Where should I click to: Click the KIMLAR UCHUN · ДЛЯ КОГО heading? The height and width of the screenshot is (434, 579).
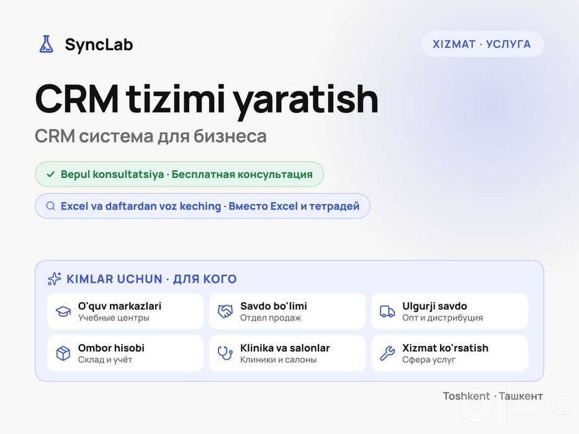(151, 279)
